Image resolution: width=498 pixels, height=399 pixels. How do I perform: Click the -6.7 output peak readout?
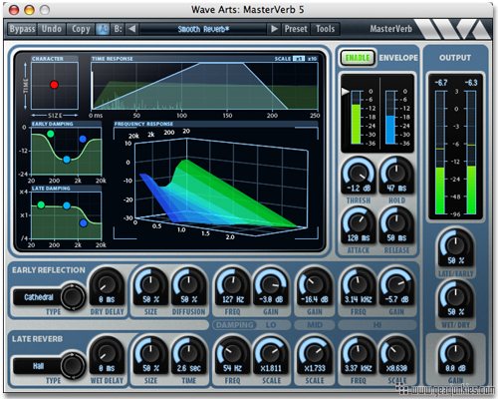440,83
